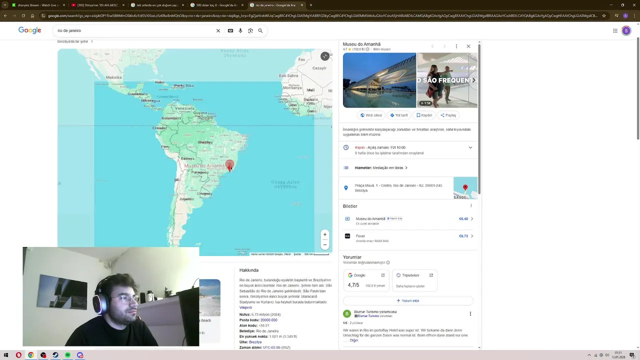
Task: Open the address mini map thumbnail
Action: [465, 188]
